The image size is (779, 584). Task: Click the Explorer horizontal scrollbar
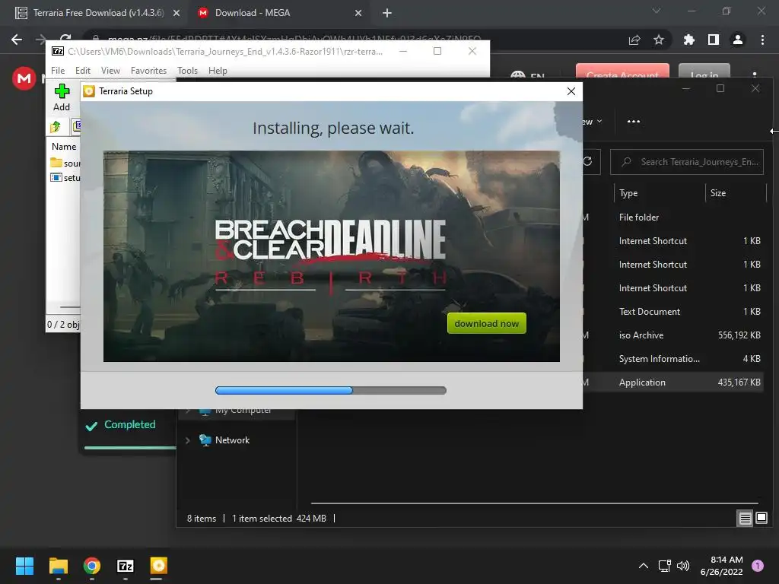(535, 503)
